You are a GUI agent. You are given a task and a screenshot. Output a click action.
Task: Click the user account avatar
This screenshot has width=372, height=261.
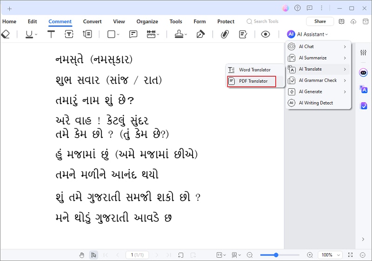pyautogui.click(x=286, y=8)
